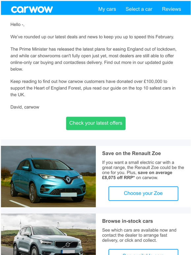
Task: Go to Select a car
Action: (139, 9)
